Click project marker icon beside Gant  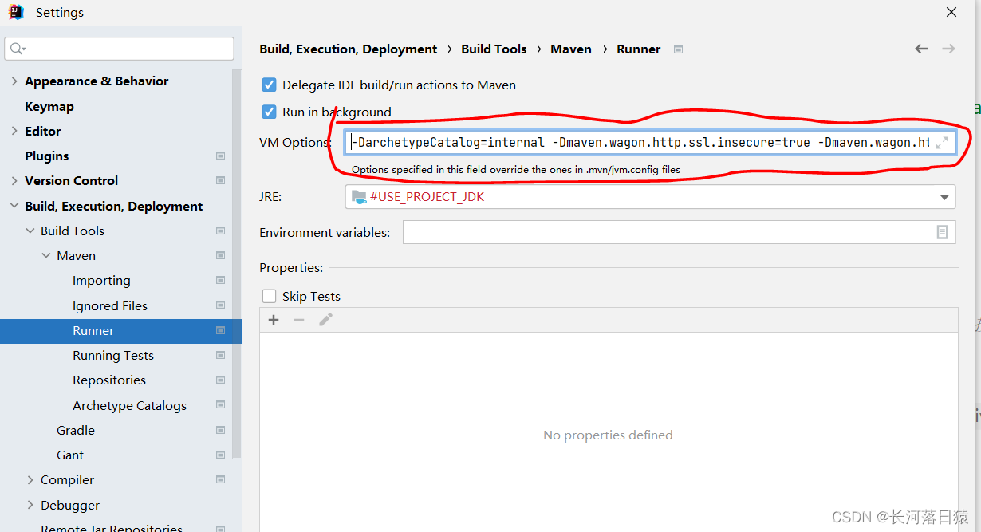221,455
